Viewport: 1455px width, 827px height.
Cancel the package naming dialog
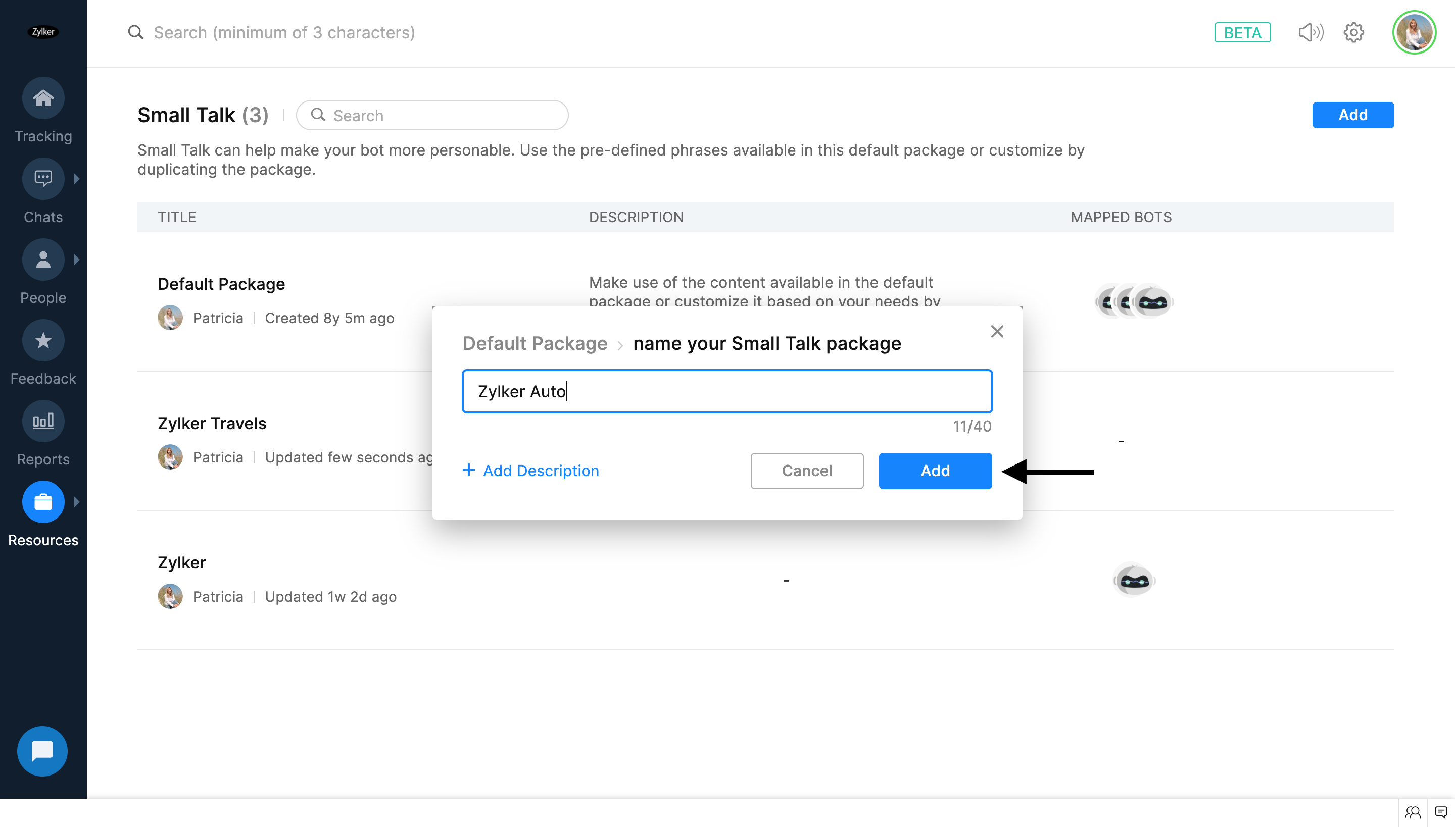coord(806,471)
